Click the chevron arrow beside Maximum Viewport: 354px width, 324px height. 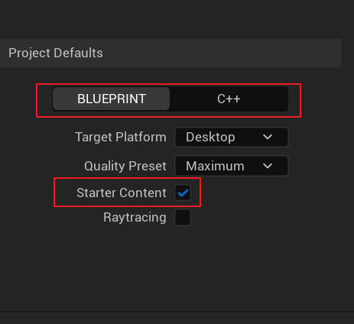(268, 166)
